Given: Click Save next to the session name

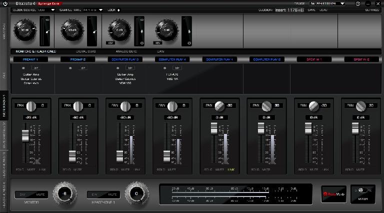Looking at the screenshot, I should [311, 10].
